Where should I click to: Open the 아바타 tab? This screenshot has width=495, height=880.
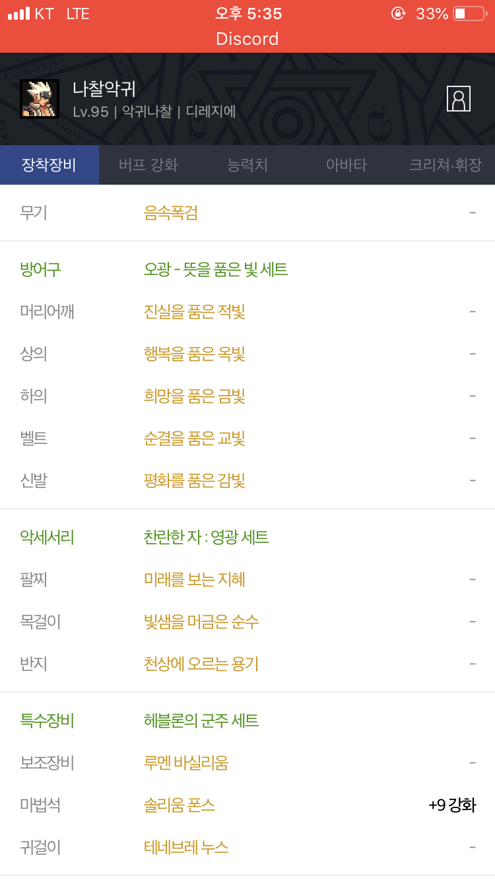click(x=346, y=165)
